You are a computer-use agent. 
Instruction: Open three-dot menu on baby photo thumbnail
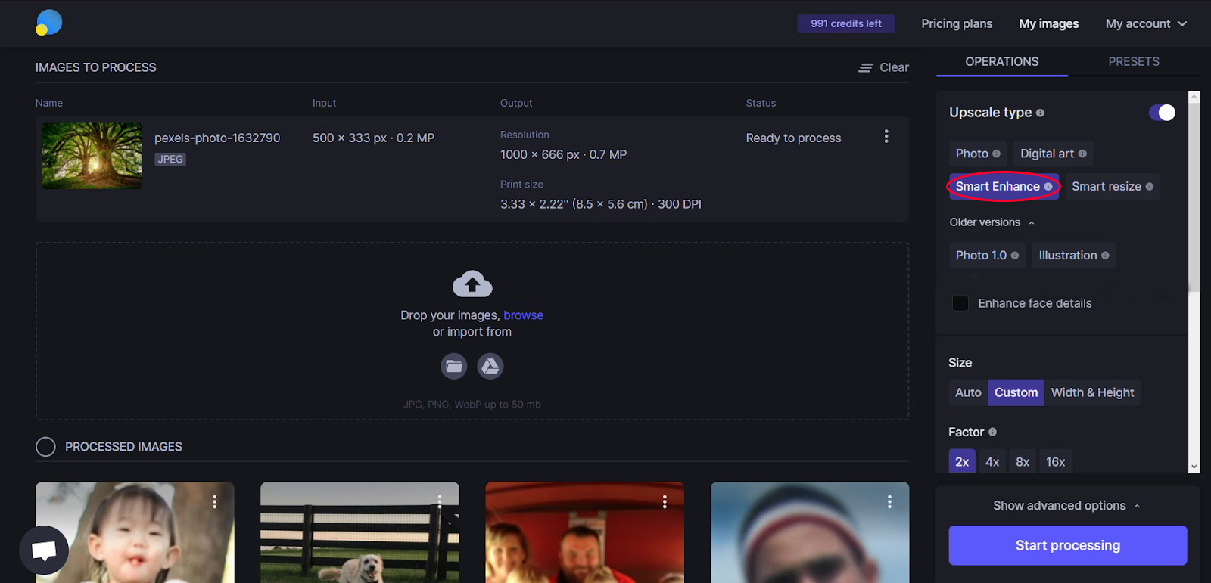click(x=215, y=501)
